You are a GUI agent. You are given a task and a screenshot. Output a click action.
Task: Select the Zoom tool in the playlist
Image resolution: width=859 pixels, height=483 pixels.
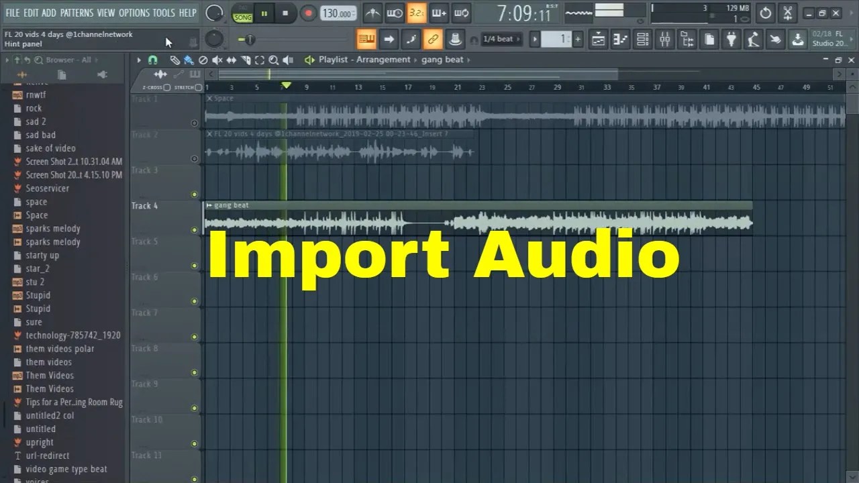coord(274,60)
